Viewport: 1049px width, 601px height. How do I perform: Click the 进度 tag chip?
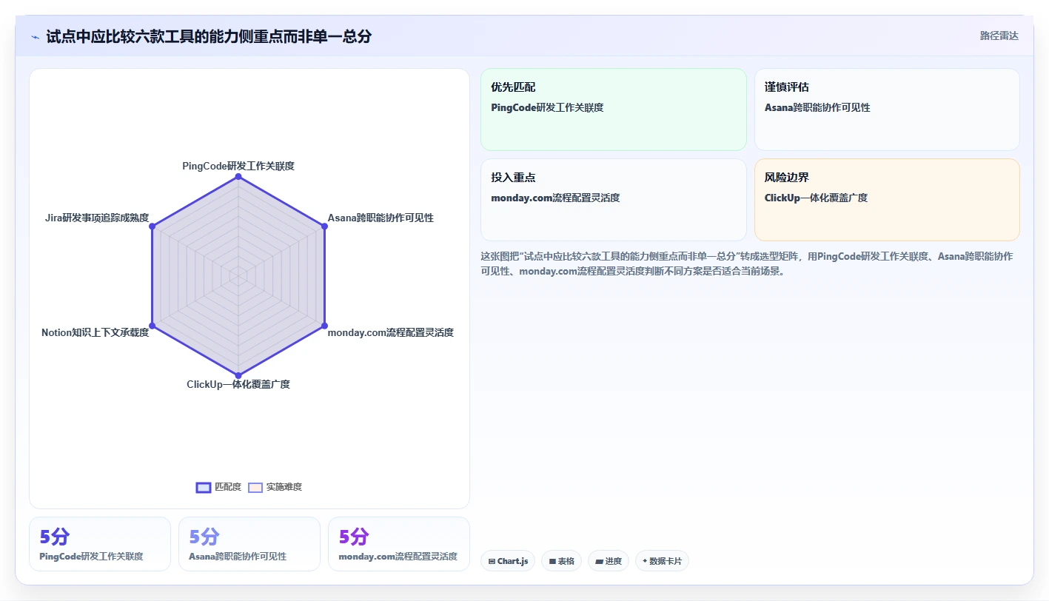coord(609,561)
